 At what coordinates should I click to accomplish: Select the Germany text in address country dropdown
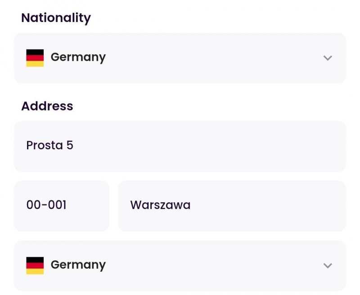point(78,265)
